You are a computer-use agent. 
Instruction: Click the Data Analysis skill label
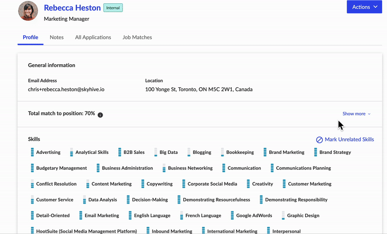(x=103, y=200)
